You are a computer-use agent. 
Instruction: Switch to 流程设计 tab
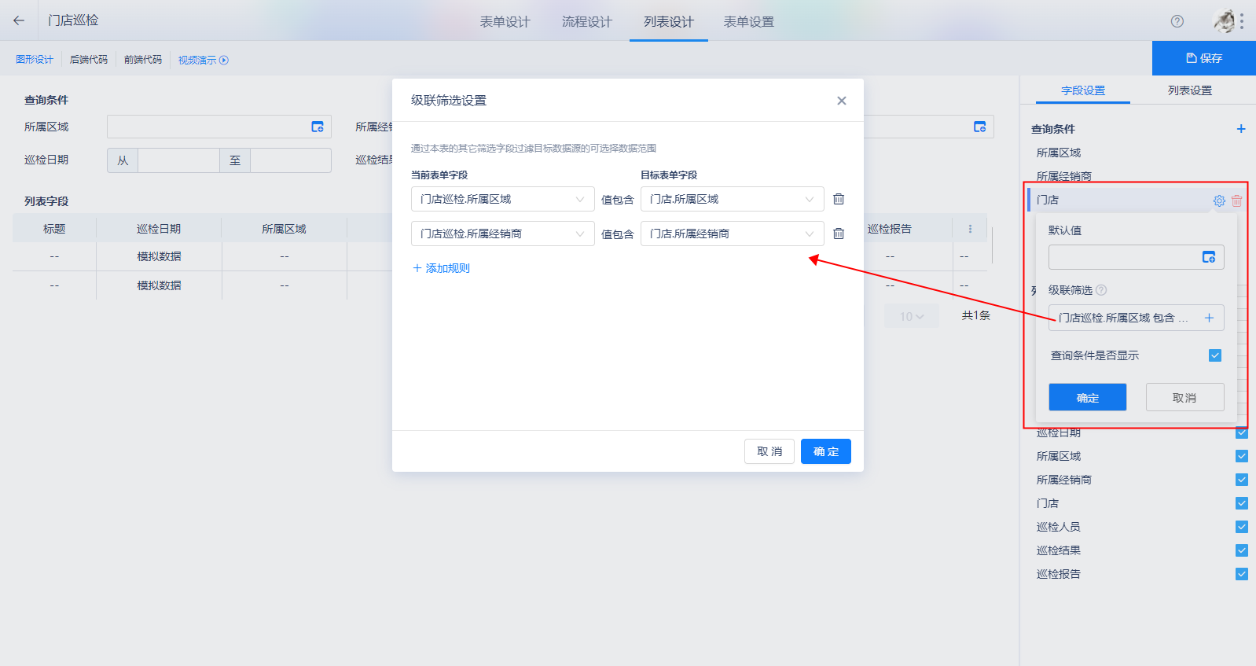587,21
